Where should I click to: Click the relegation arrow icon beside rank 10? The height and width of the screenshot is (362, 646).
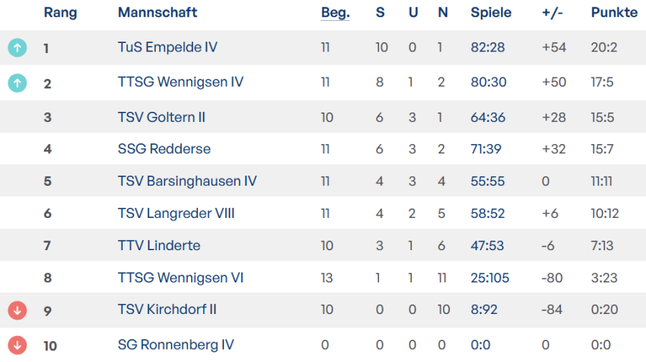click(x=17, y=346)
